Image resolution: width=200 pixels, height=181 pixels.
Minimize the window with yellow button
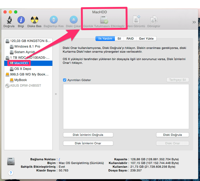(x=10, y=12)
